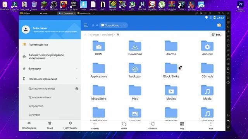This screenshot has width=248, height=139.
Task: Open the Ещё overflow menu
Action: 211,125
